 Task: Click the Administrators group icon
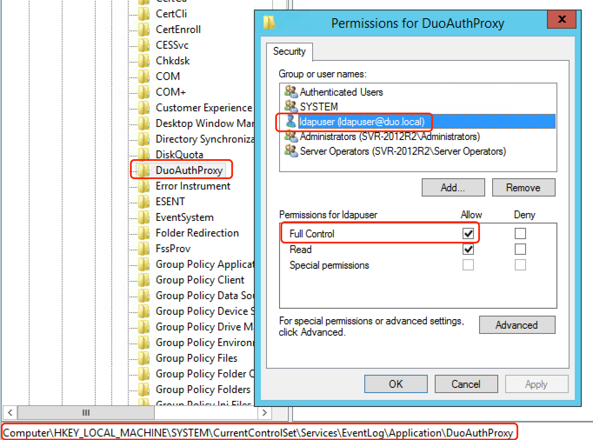[290, 136]
